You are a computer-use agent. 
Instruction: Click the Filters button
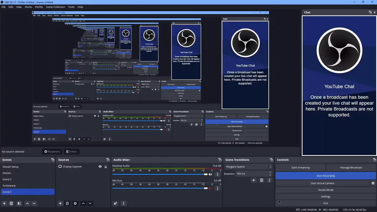coord(71,152)
